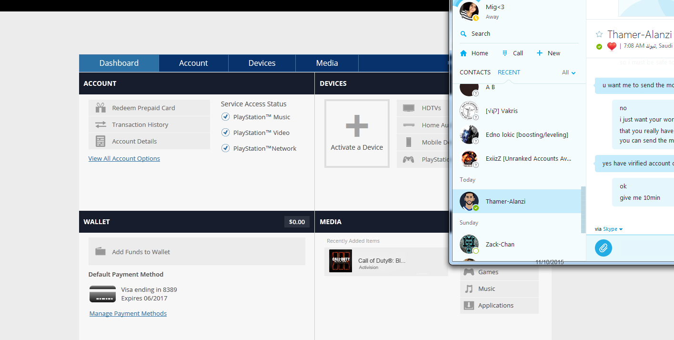674x340 pixels.
Task: Click the 'Visa ending in 8389' text
Action: pos(149,289)
